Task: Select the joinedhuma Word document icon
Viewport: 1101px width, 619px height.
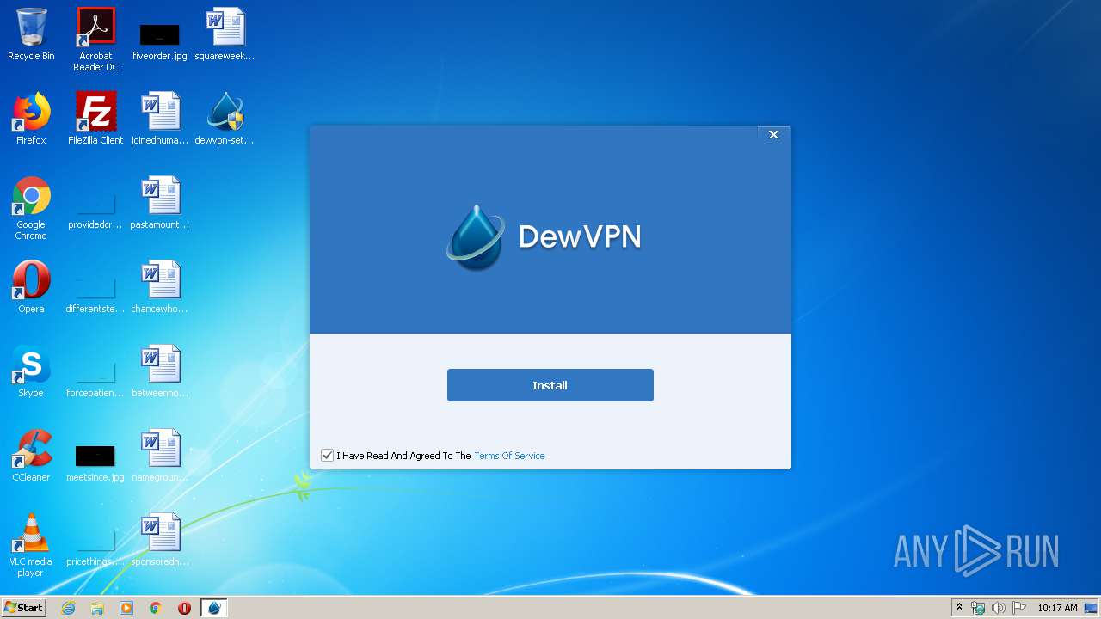Action: click(160, 119)
